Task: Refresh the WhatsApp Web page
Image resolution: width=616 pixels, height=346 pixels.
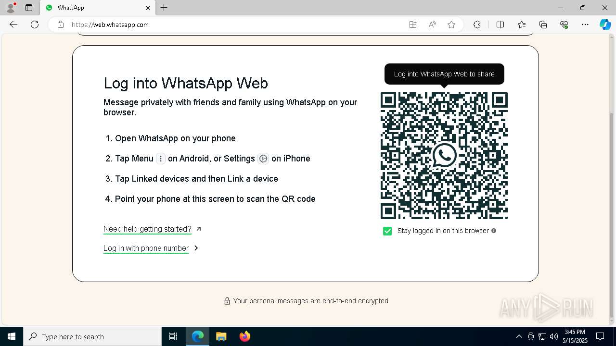Action: click(x=35, y=25)
